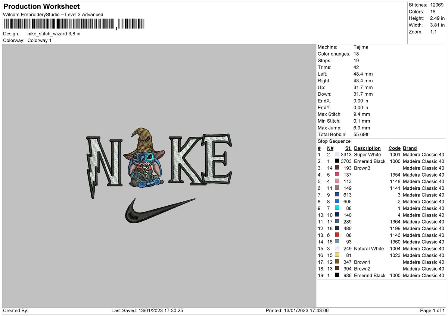Viewport: 448px width, 316px height.
Task: Pick the cyan swatch in stop 9
Action: pos(337,208)
